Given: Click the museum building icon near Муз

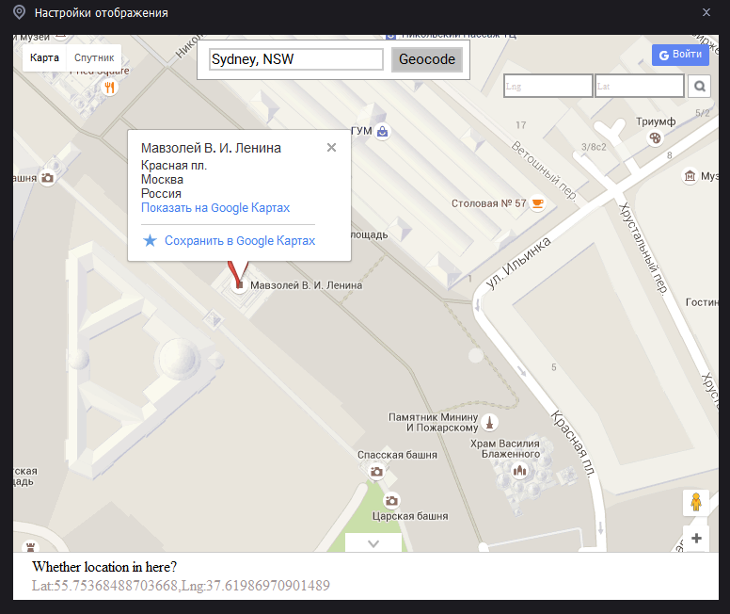Looking at the screenshot, I should click(690, 176).
